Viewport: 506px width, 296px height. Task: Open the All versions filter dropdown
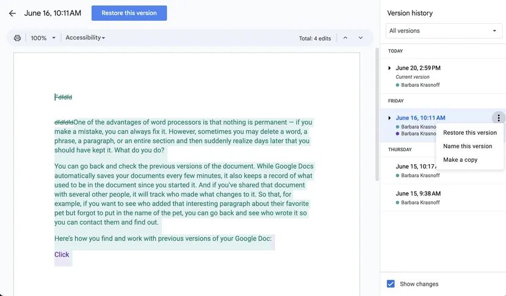pos(443,31)
